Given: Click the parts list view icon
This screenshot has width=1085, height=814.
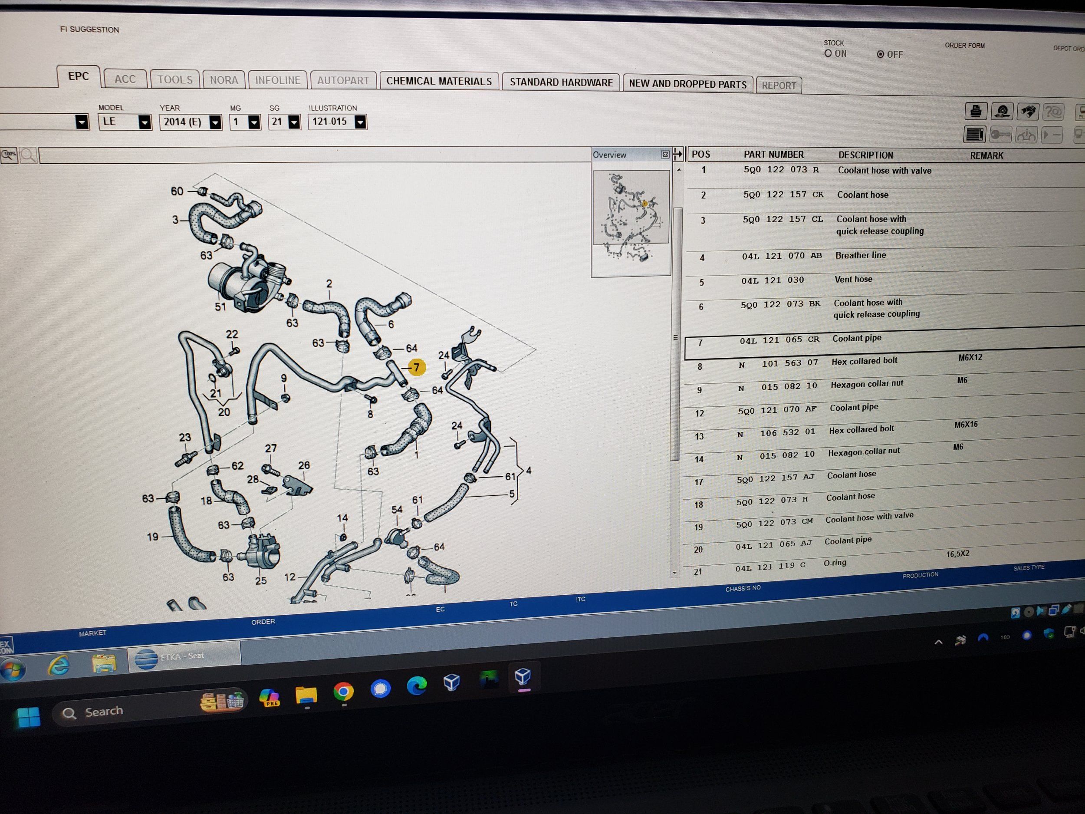Looking at the screenshot, I should tap(975, 135).
